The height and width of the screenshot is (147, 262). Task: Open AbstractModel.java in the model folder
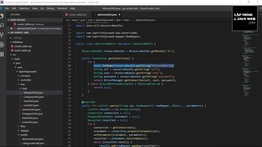[x=33, y=139]
